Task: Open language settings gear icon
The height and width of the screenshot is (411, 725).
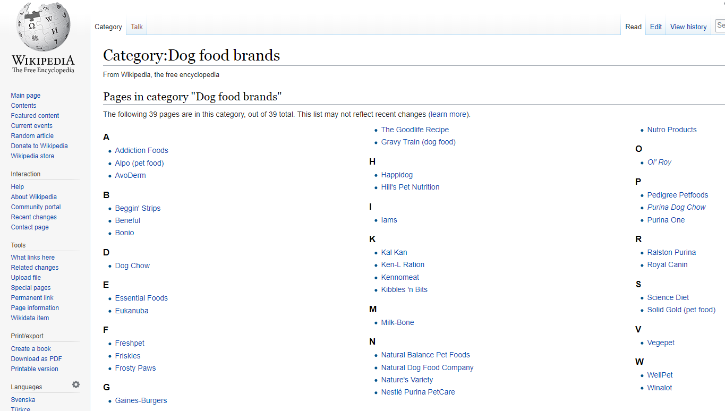Action: [76, 384]
